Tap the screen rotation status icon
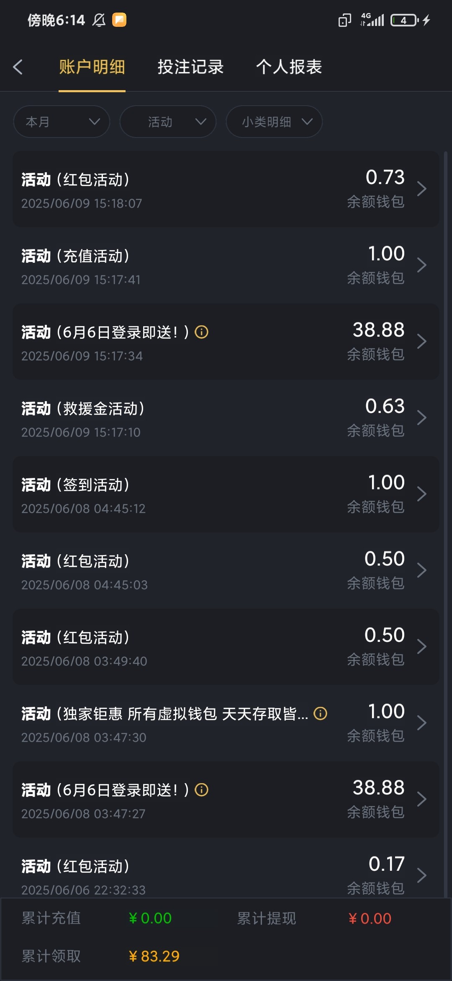Viewport: 452px width, 981px height. (344, 20)
